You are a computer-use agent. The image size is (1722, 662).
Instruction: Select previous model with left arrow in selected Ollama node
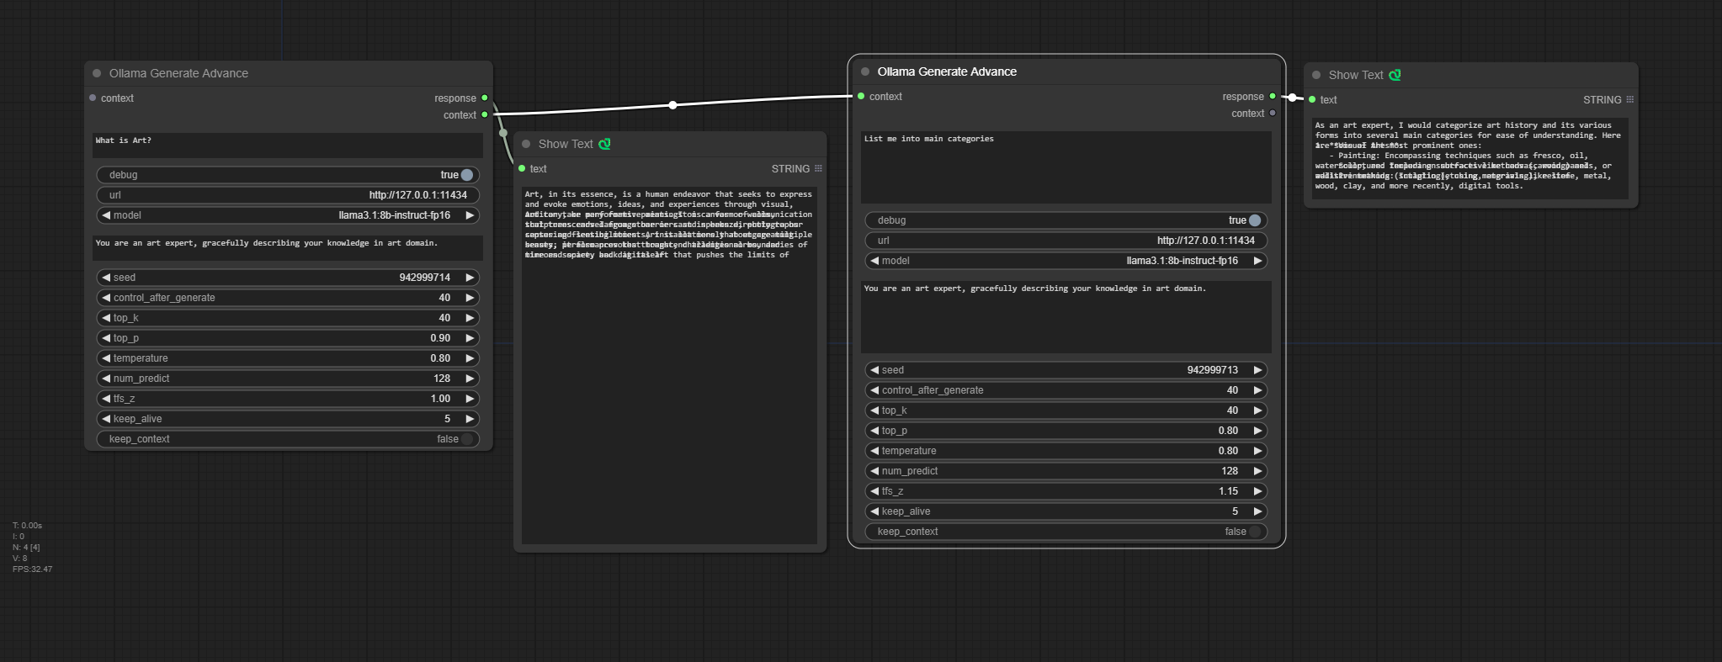[874, 261]
